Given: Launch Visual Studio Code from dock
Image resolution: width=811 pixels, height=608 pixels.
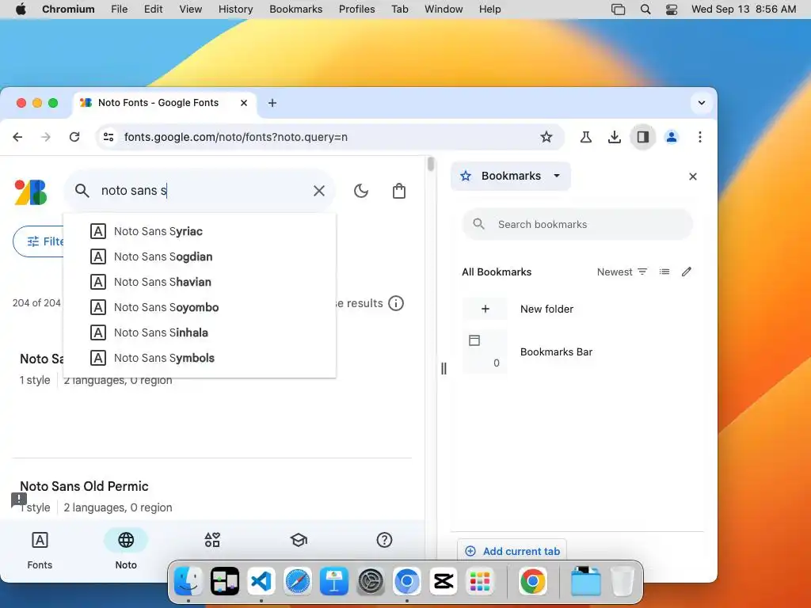Looking at the screenshot, I should (x=261, y=581).
